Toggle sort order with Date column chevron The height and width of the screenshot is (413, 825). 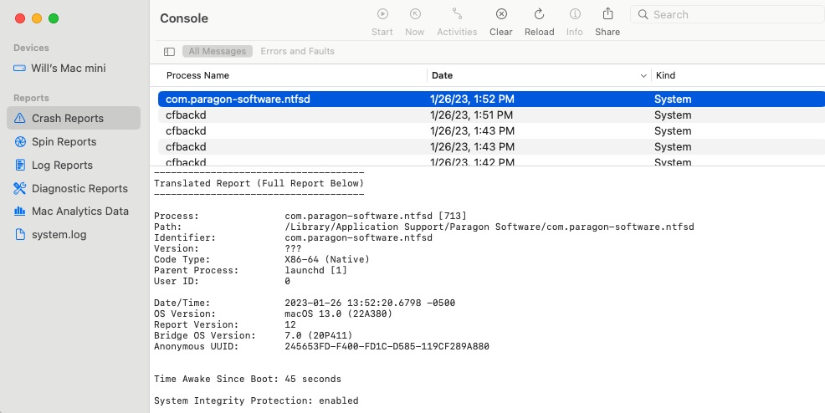coord(643,76)
